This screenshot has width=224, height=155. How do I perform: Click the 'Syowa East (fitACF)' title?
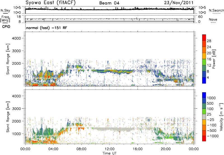coord(50,3)
